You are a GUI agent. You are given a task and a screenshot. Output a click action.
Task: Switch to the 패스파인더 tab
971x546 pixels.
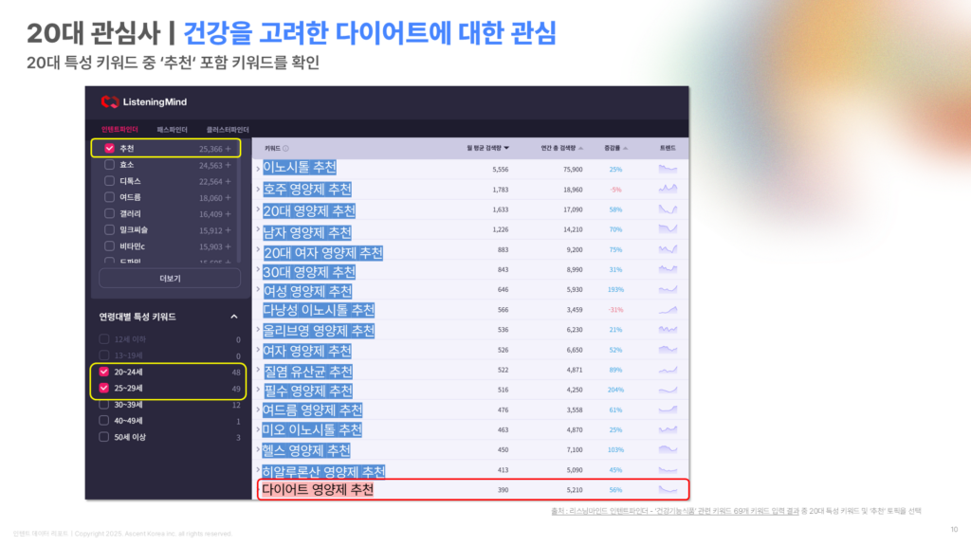click(173, 129)
